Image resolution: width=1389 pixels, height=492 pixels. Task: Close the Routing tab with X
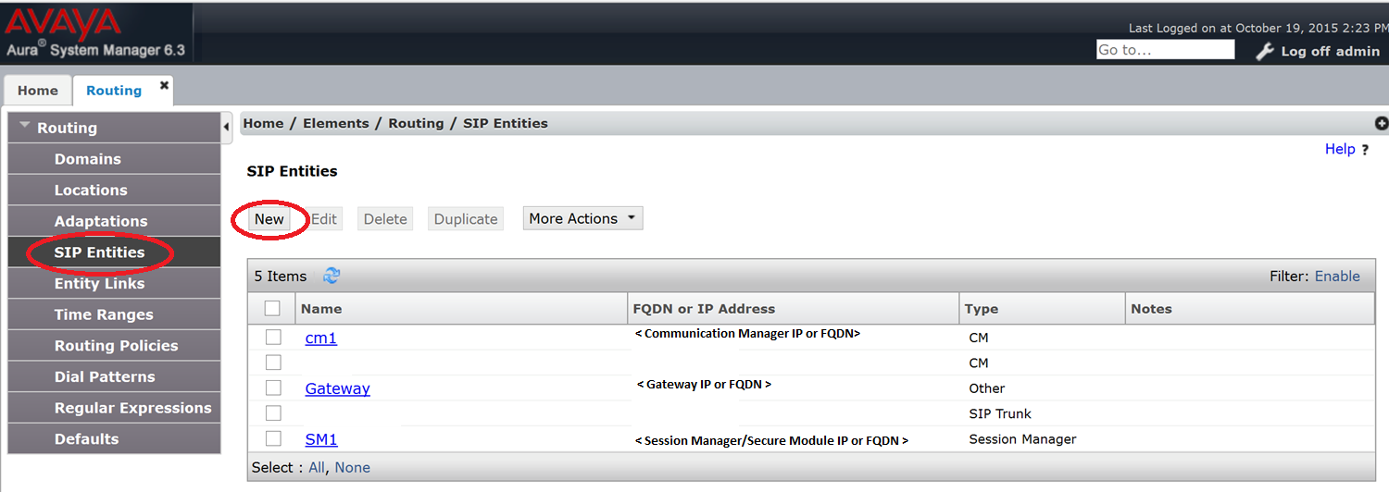(x=164, y=85)
